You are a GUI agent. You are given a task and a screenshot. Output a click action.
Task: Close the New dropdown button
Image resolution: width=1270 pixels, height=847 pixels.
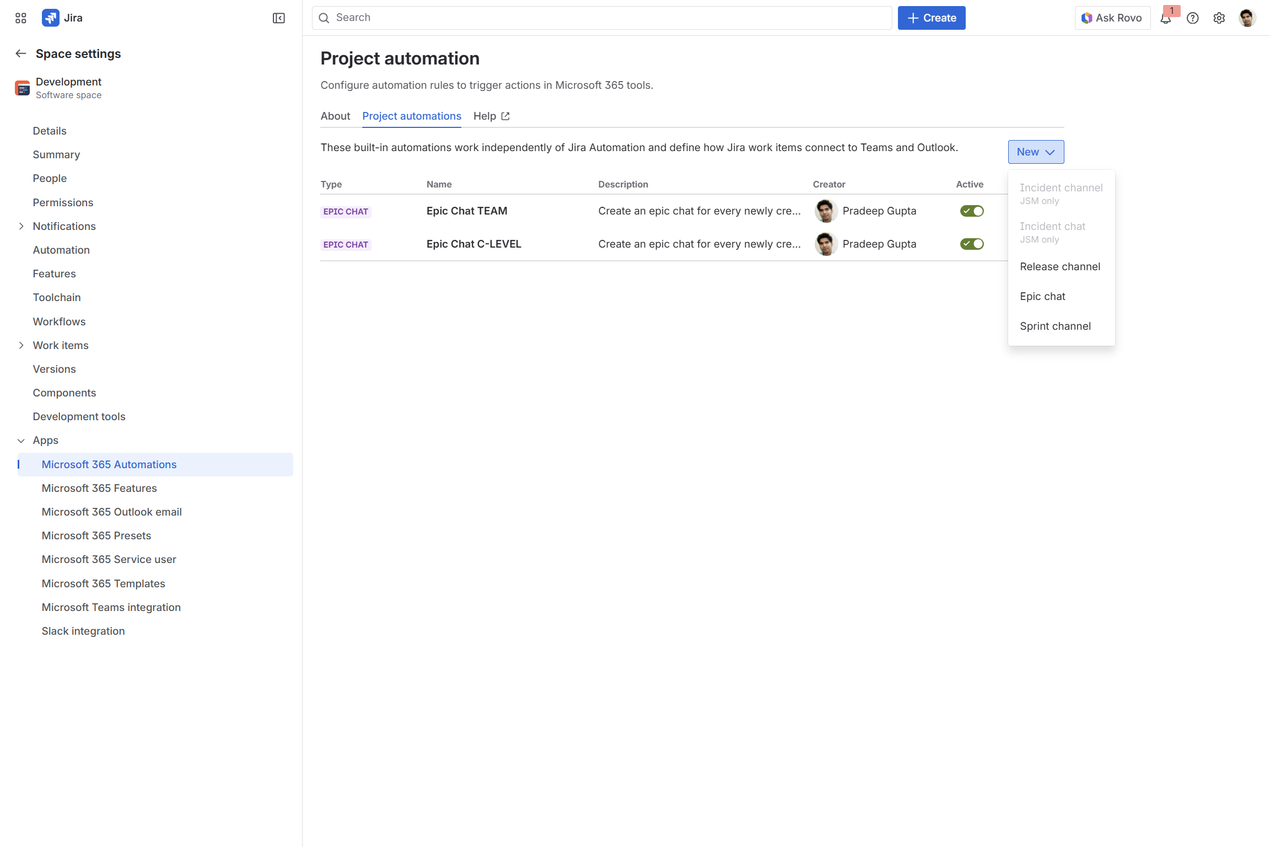pyautogui.click(x=1035, y=152)
